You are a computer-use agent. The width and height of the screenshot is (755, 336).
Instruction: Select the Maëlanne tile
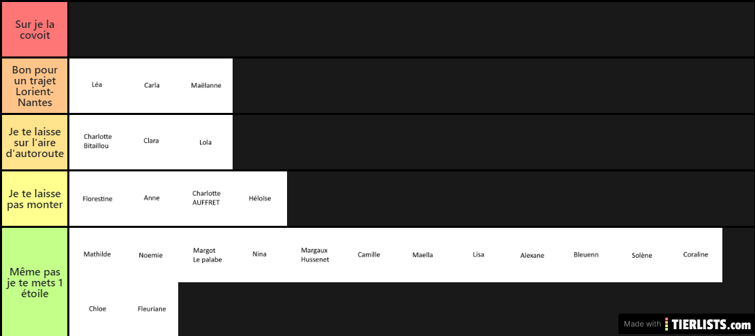click(205, 86)
